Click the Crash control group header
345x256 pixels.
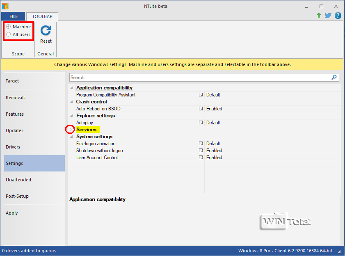(91, 102)
